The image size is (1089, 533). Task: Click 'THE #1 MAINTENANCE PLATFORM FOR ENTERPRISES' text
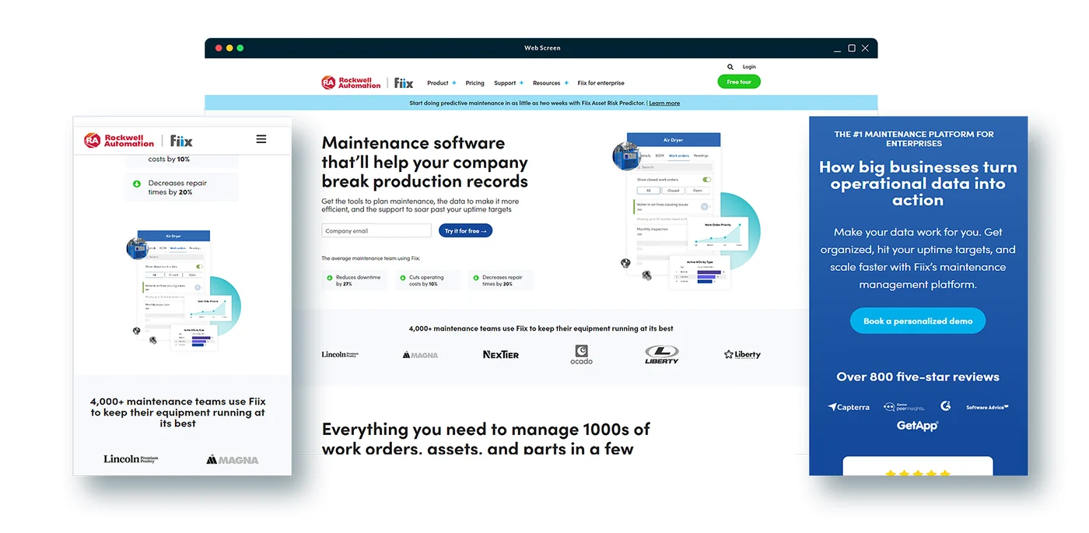tap(914, 139)
